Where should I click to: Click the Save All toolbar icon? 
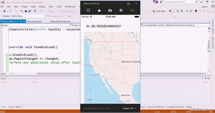tap(30, 11)
